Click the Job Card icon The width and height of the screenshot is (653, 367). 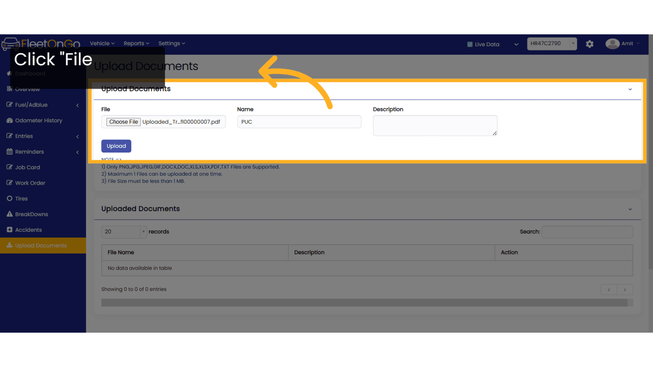point(9,167)
